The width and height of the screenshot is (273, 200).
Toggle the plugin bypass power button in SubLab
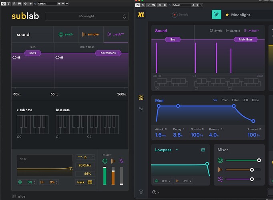point(3,3)
